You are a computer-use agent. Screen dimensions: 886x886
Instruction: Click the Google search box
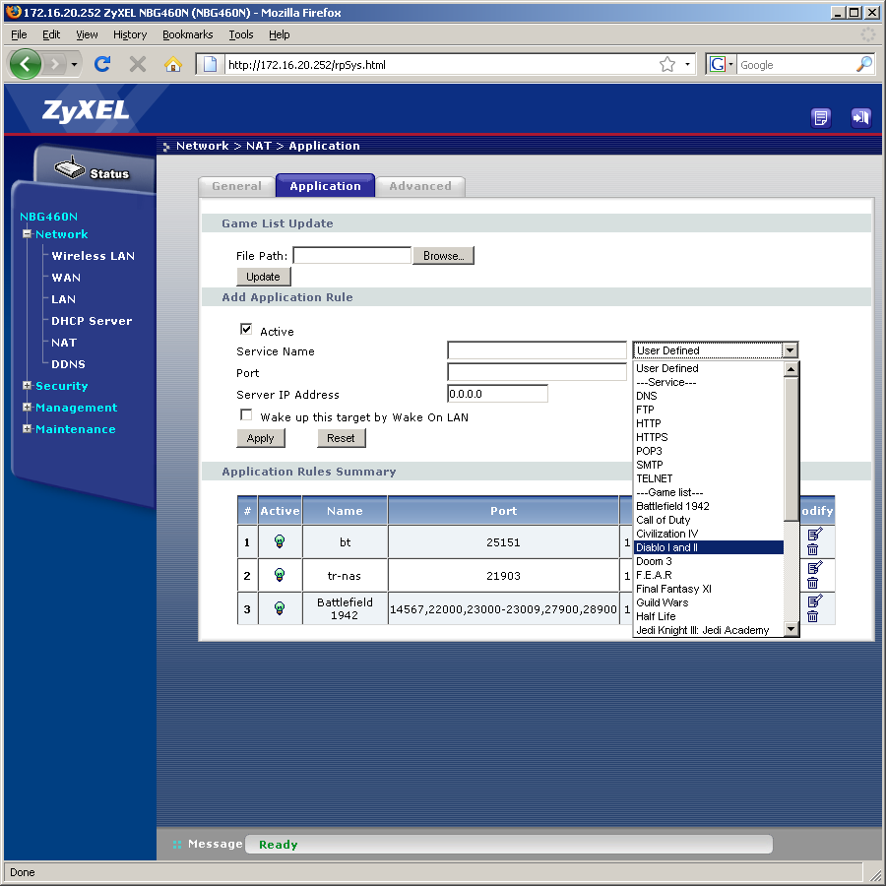coord(796,64)
